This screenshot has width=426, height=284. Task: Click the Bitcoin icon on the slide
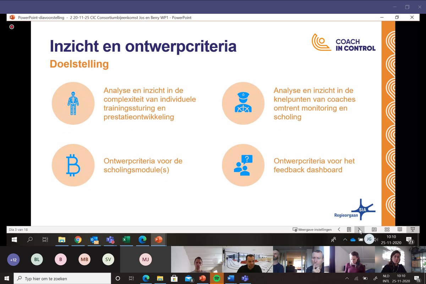73,165
